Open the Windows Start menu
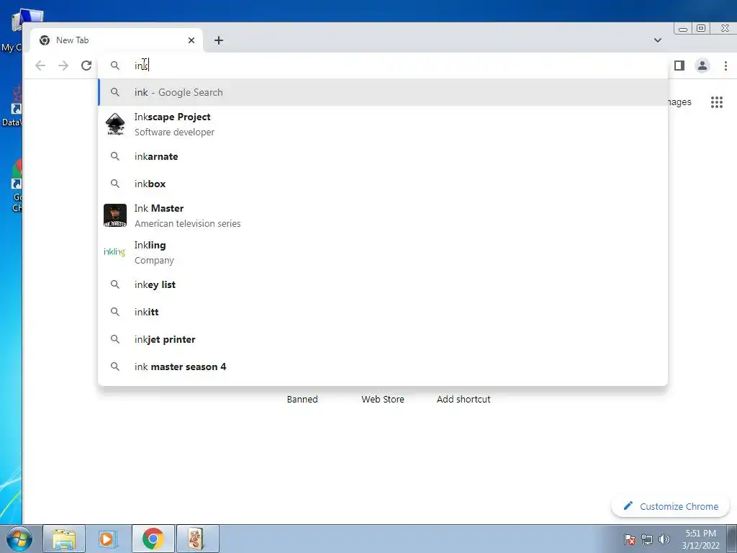The height and width of the screenshot is (553, 737). (x=18, y=539)
